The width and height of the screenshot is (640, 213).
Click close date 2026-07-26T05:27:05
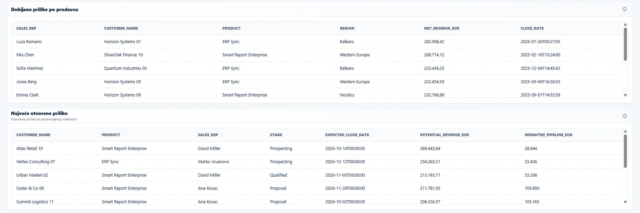[x=540, y=42]
